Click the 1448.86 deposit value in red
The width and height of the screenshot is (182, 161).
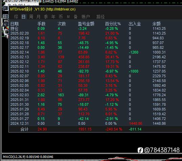(x=136, y=123)
